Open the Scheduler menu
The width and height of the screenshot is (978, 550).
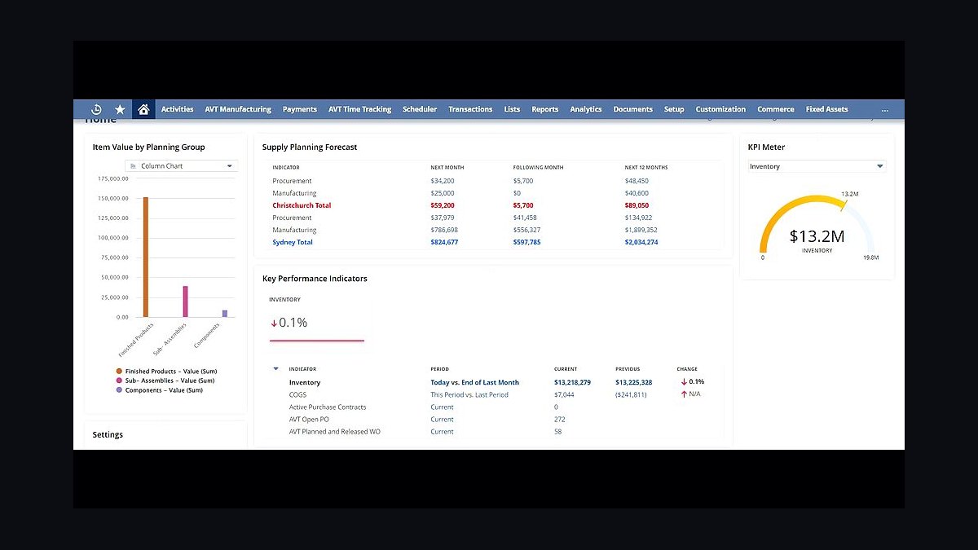click(x=420, y=109)
